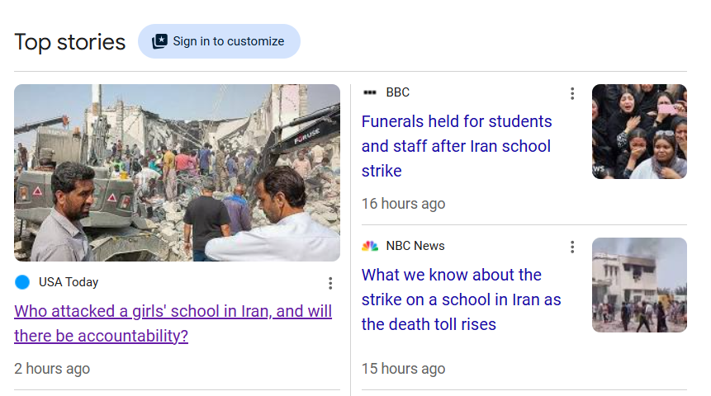Click the NBC News source name
Viewport: 711px width, 396px height.
[415, 246]
